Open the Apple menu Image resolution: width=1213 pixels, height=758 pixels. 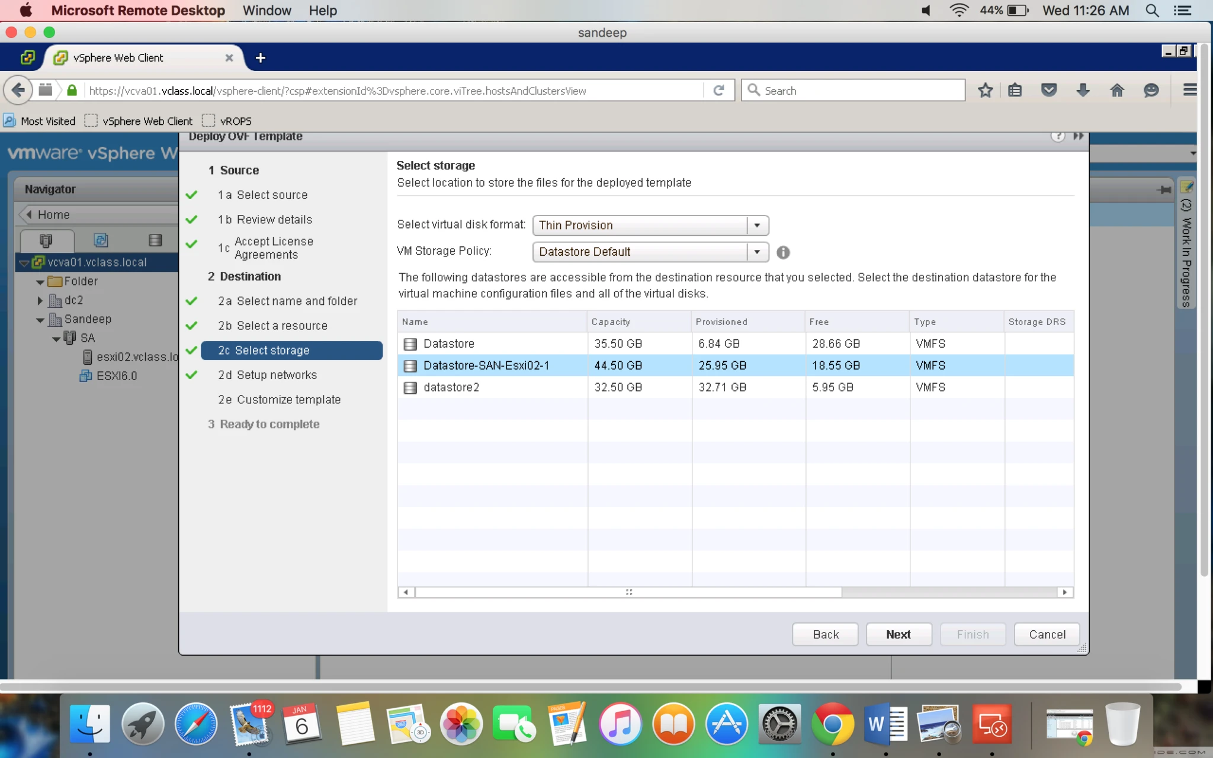coord(25,10)
